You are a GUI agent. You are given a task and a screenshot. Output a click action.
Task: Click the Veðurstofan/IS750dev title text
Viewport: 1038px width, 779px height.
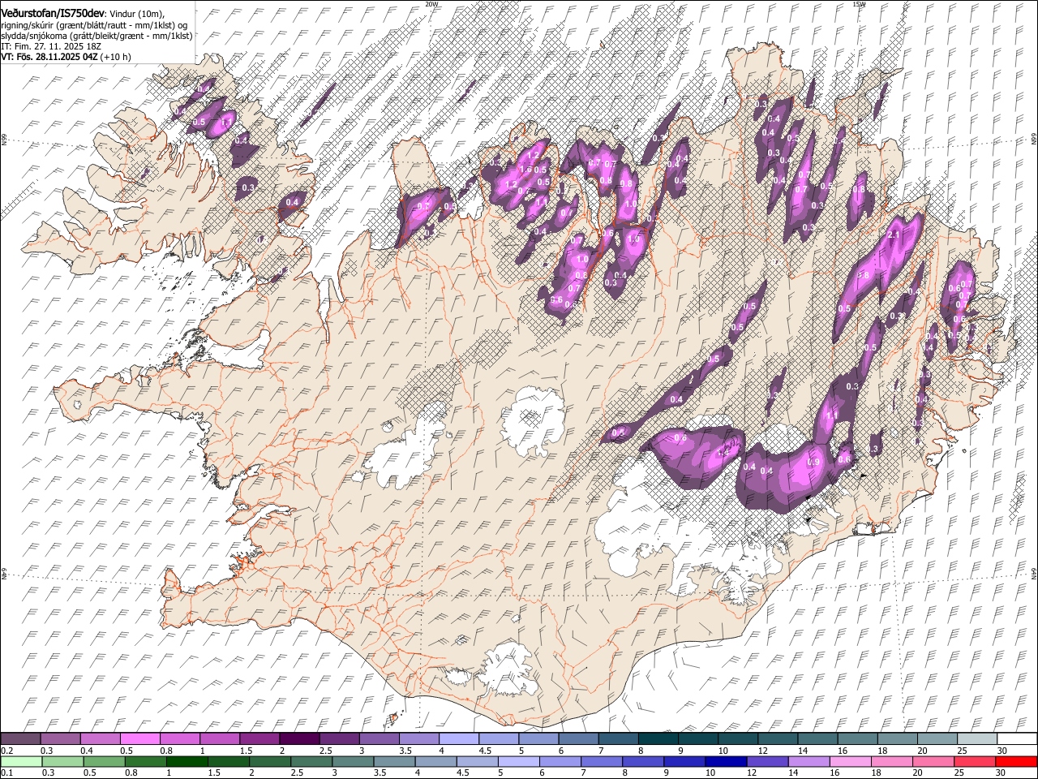tap(53, 14)
